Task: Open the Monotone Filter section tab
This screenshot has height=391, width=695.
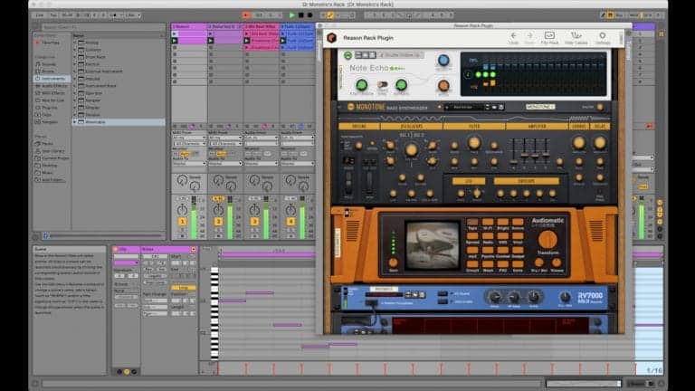Action: pos(474,127)
